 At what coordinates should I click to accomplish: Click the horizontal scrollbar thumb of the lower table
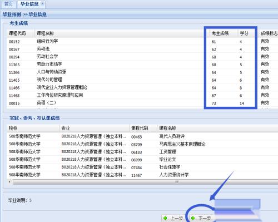[146, 181]
